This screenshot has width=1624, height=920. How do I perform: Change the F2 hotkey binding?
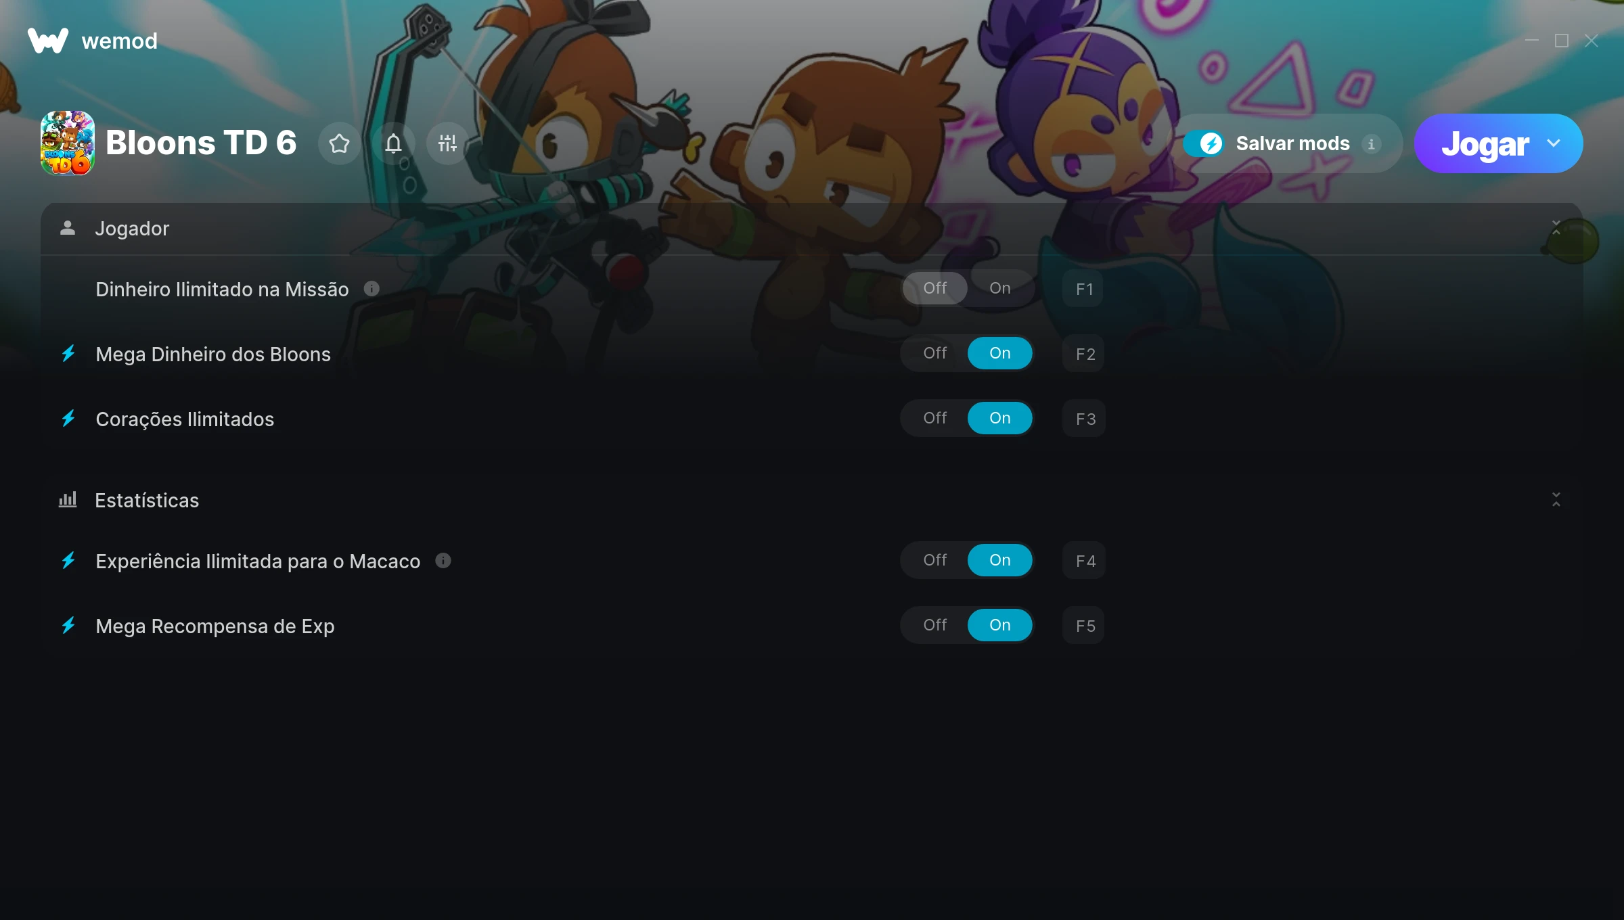tap(1084, 354)
